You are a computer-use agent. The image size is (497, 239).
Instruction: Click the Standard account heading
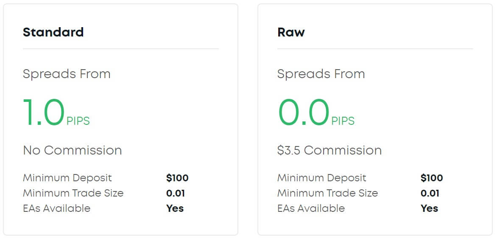(53, 32)
